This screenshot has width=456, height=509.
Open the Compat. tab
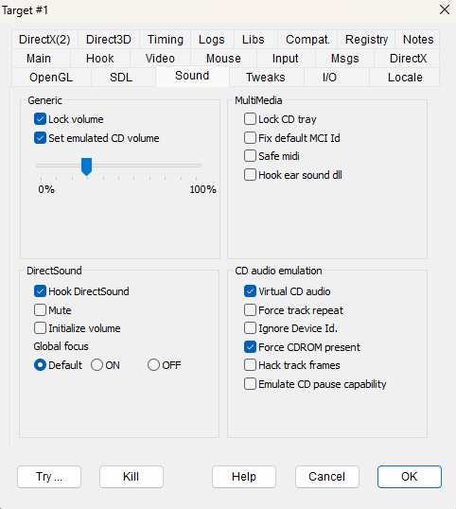coord(307,40)
